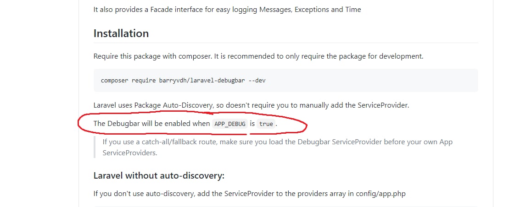Image resolution: width=509 pixels, height=207 pixels.
Task: Click the Installation heading
Action: [121, 33]
